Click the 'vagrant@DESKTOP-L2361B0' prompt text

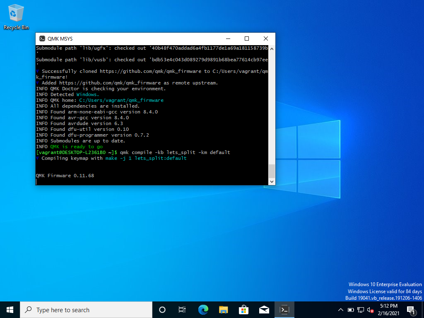click(72, 152)
